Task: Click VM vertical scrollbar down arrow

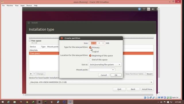Action: (x=159, y=93)
